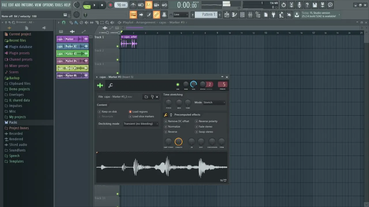Toggle Song/Pattern mode switch
369x207 pixels.
tap(87, 5)
